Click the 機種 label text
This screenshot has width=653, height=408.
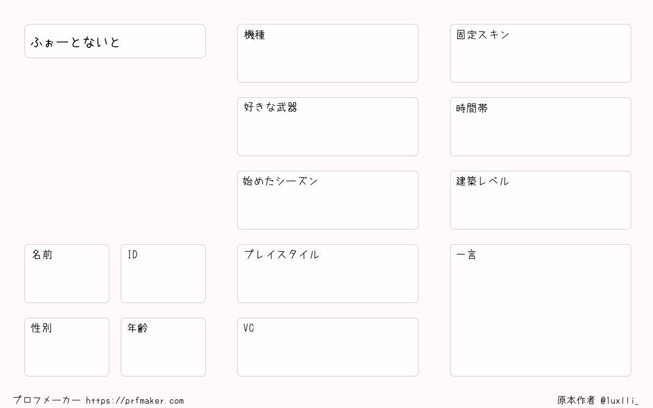(x=254, y=35)
